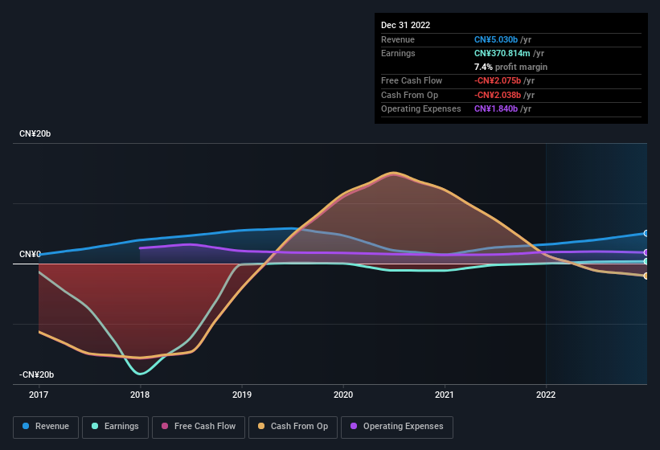Click the Dec 31 2022 tooltip date
Image resolution: width=660 pixels, height=450 pixels.
coord(405,25)
